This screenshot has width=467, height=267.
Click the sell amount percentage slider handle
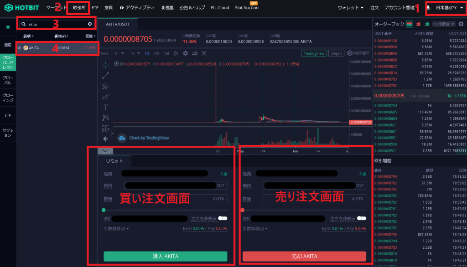click(x=243, y=210)
